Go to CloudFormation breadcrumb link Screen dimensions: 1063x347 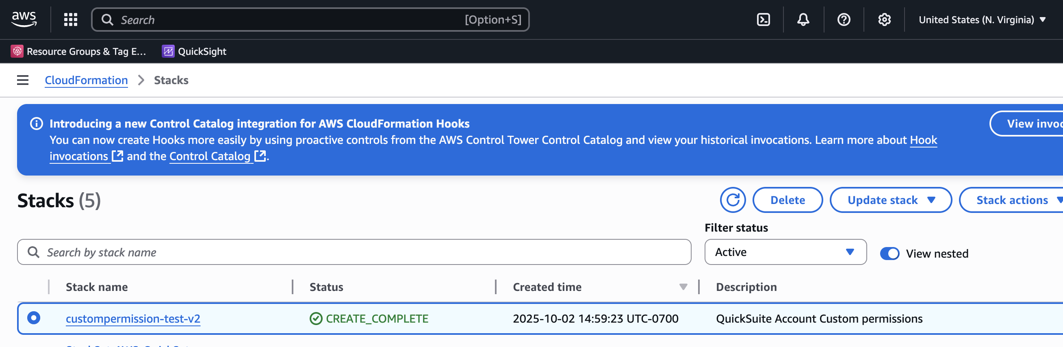click(86, 80)
